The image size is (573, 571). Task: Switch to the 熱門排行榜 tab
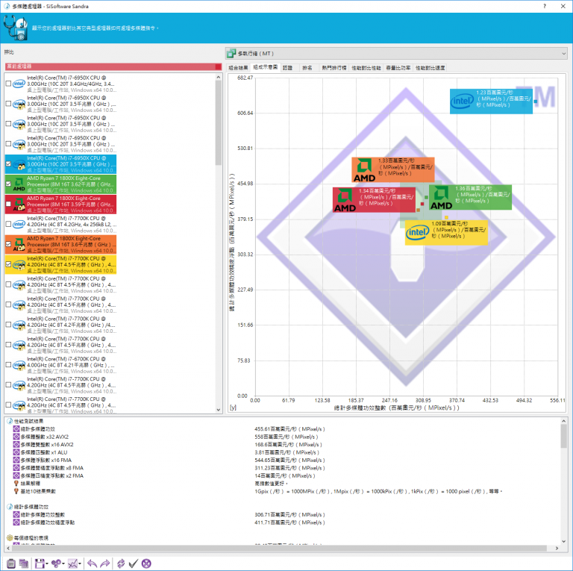coord(334,68)
